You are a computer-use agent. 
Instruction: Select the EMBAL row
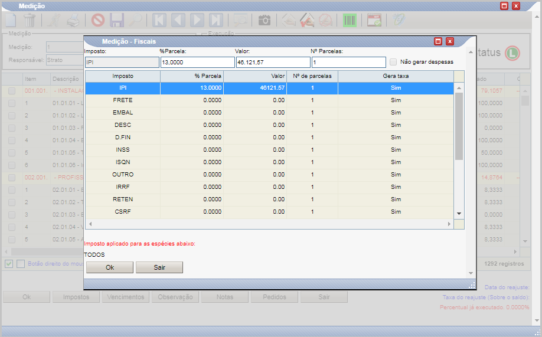pyautogui.click(x=270, y=113)
